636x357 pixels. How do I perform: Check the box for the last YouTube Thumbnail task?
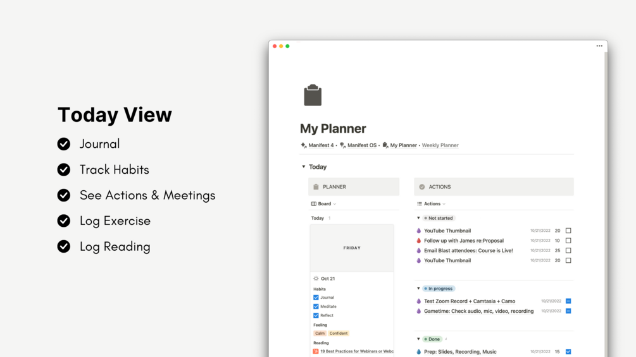[568, 261]
